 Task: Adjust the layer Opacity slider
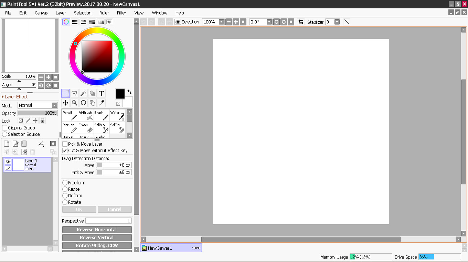(38, 113)
